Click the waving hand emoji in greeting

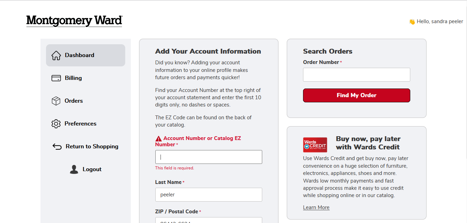point(411,21)
